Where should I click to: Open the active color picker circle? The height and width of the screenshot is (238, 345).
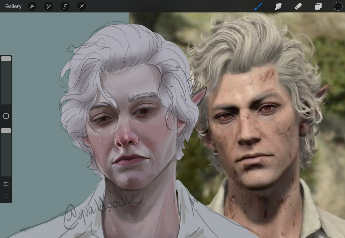(x=338, y=6)
